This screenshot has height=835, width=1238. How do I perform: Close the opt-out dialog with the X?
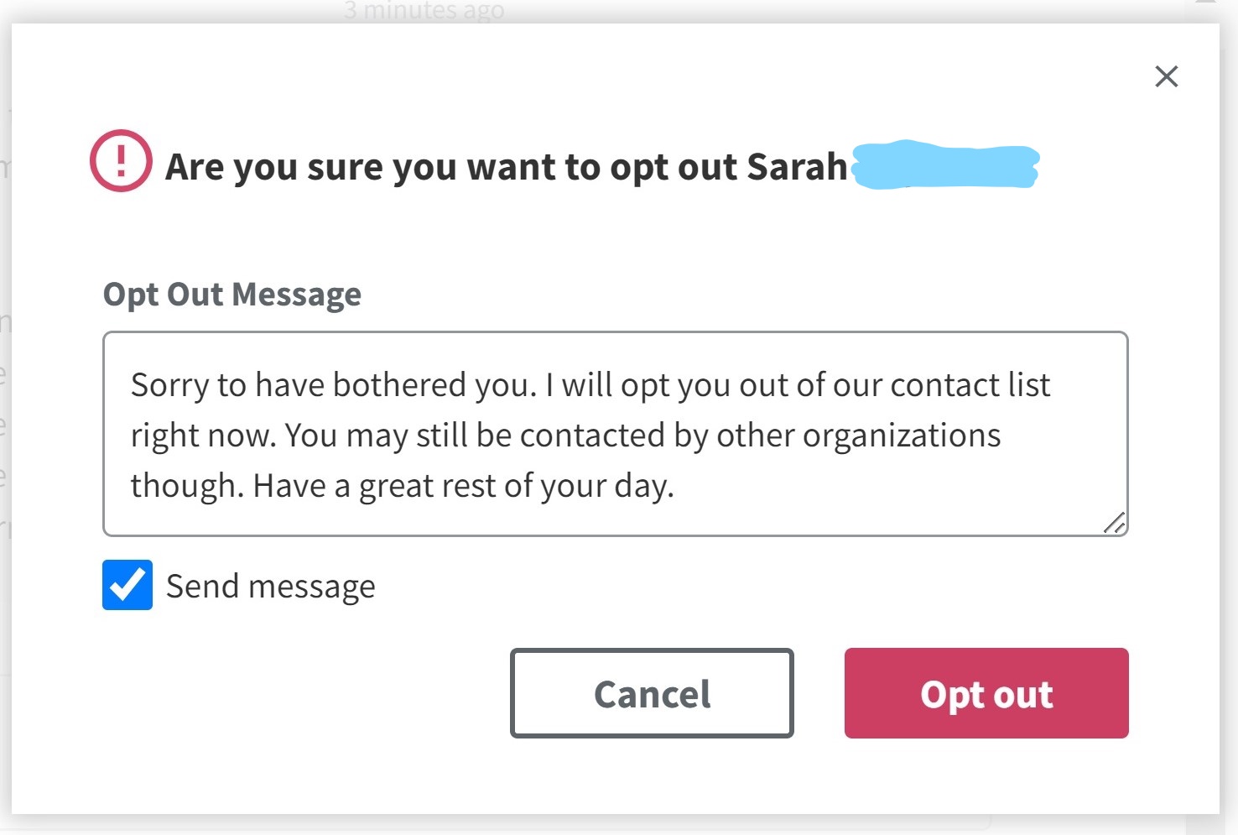click(x=1166, y=76)
